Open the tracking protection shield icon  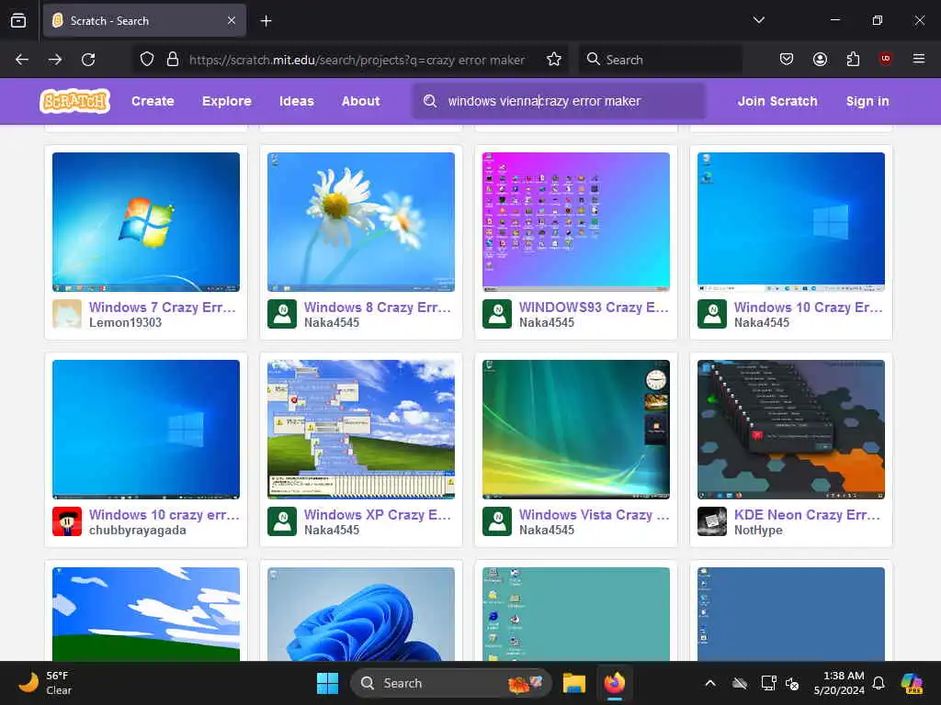pos(147,60)
